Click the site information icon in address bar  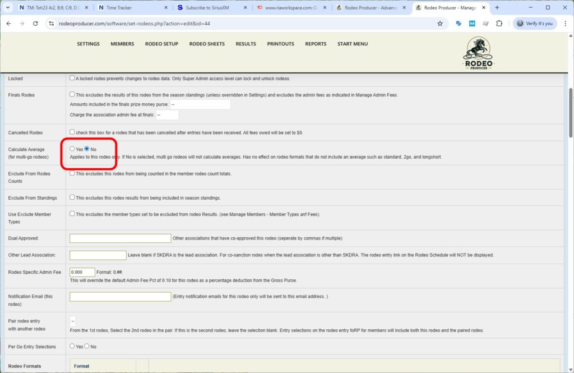click(x=51, y=24)
